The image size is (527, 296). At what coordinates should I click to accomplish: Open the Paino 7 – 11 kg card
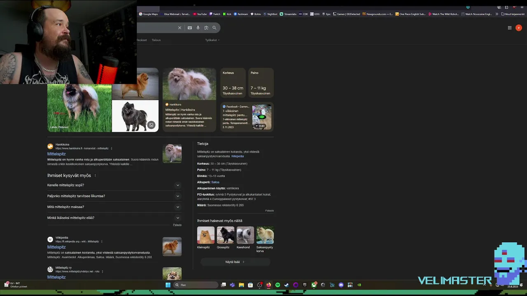261,83
